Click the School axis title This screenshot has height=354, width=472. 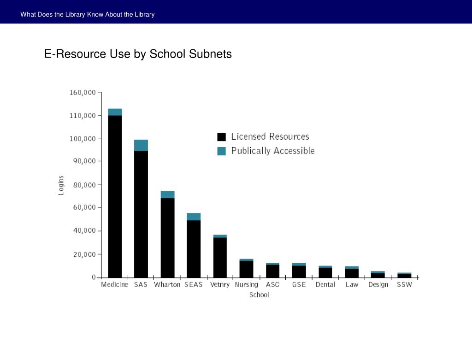click(x=260, y=295)
